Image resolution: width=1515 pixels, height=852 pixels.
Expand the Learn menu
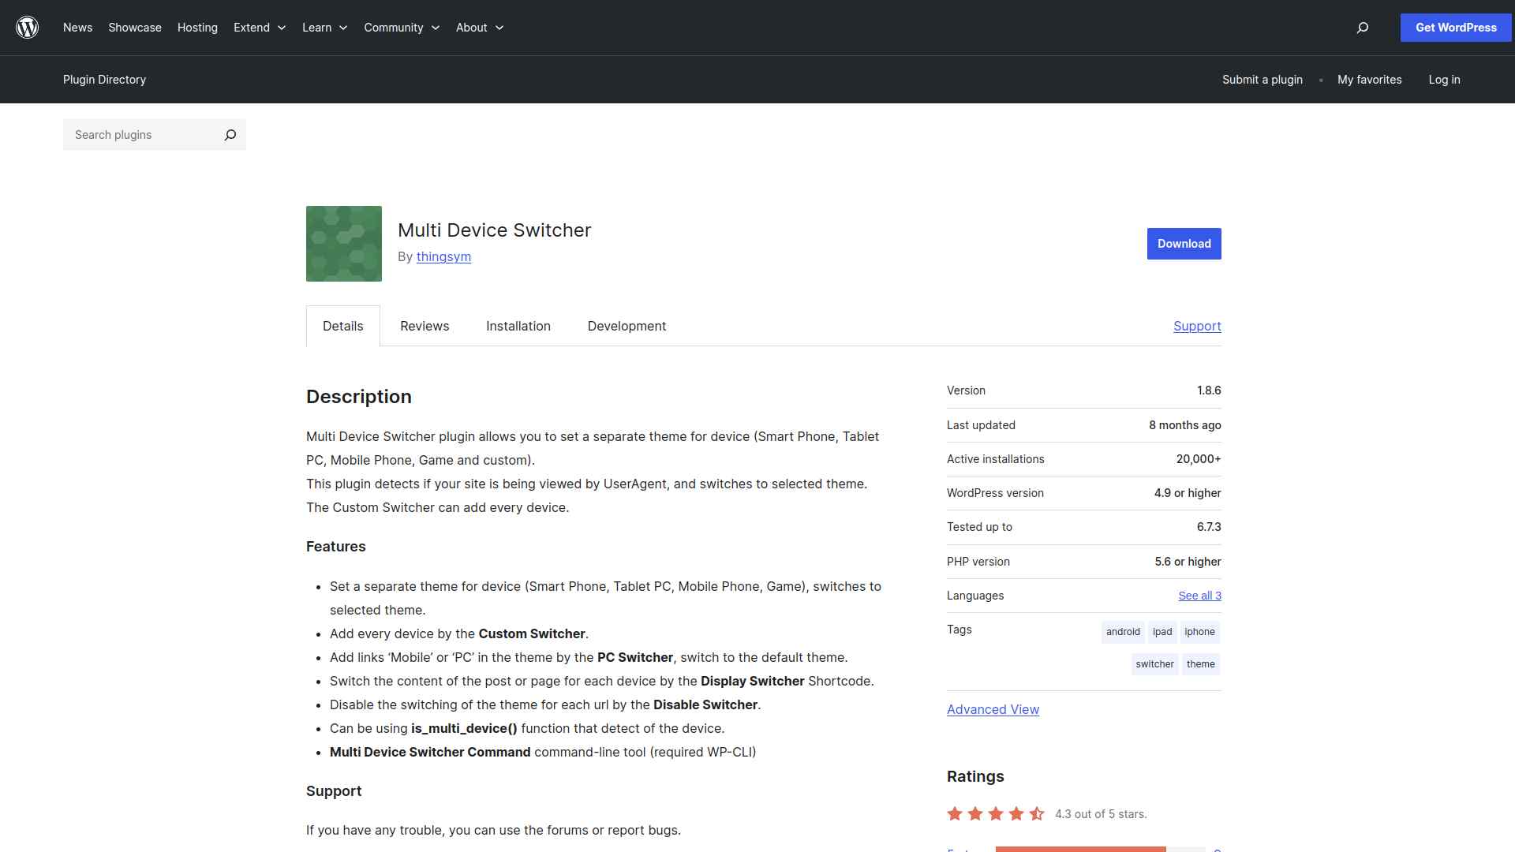point(324,28)
